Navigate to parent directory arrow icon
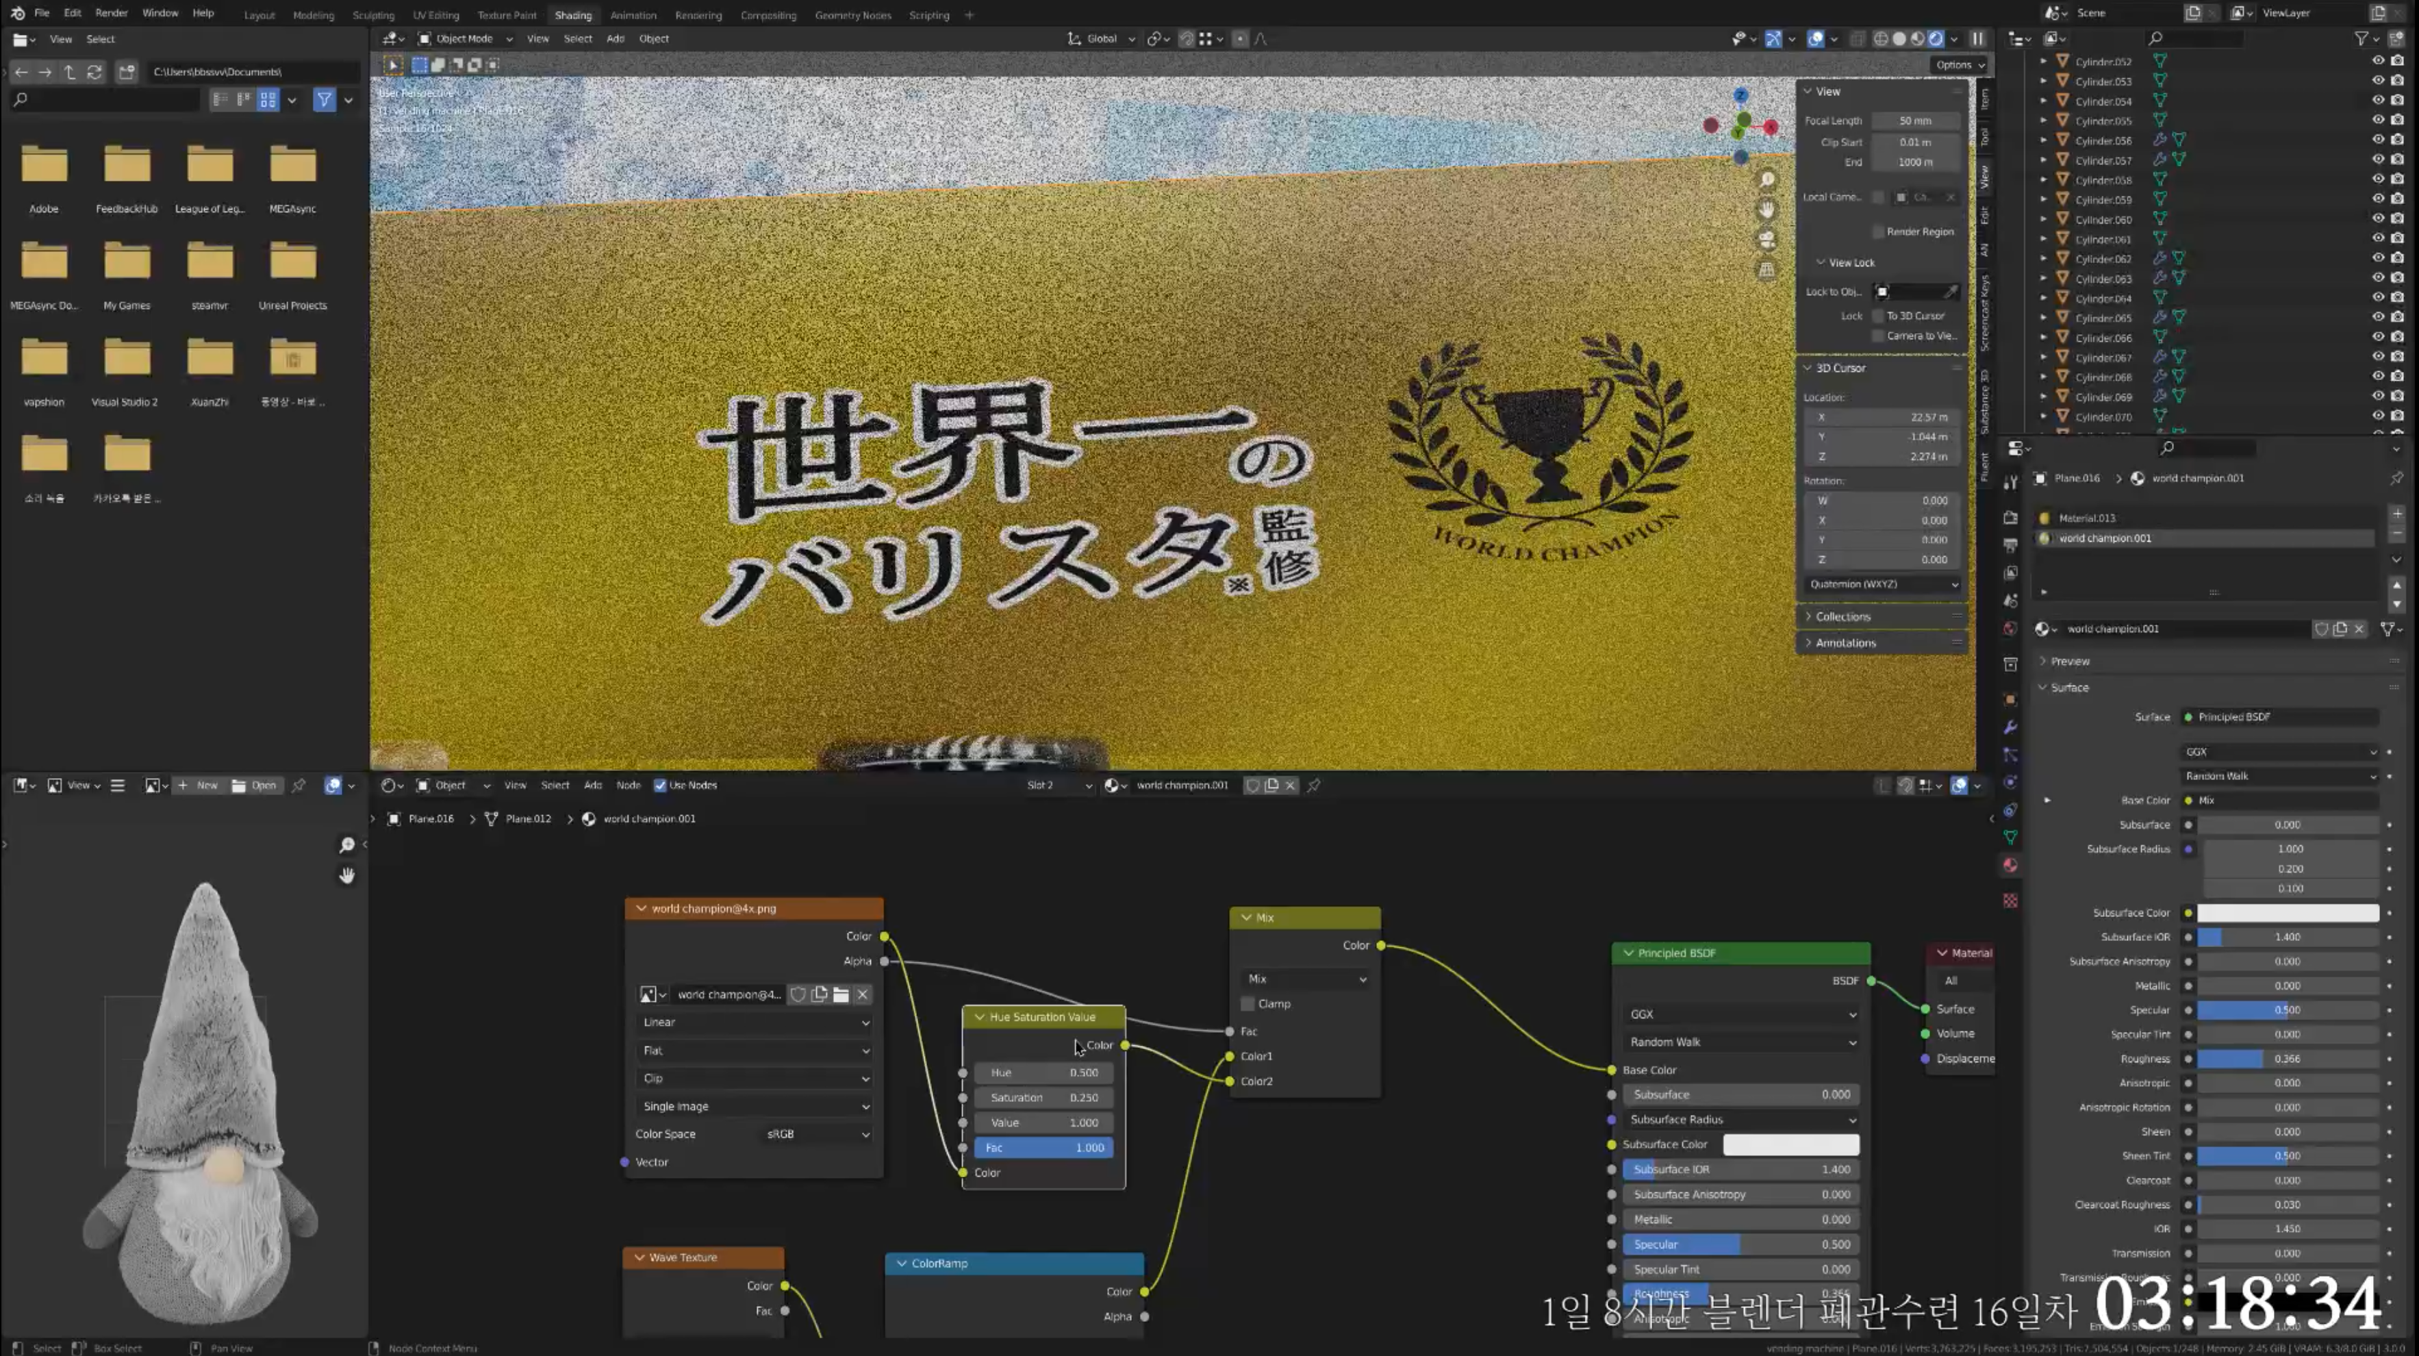Image resolution: width=2419 pixels, height=1356 pixels. (69, 71)
